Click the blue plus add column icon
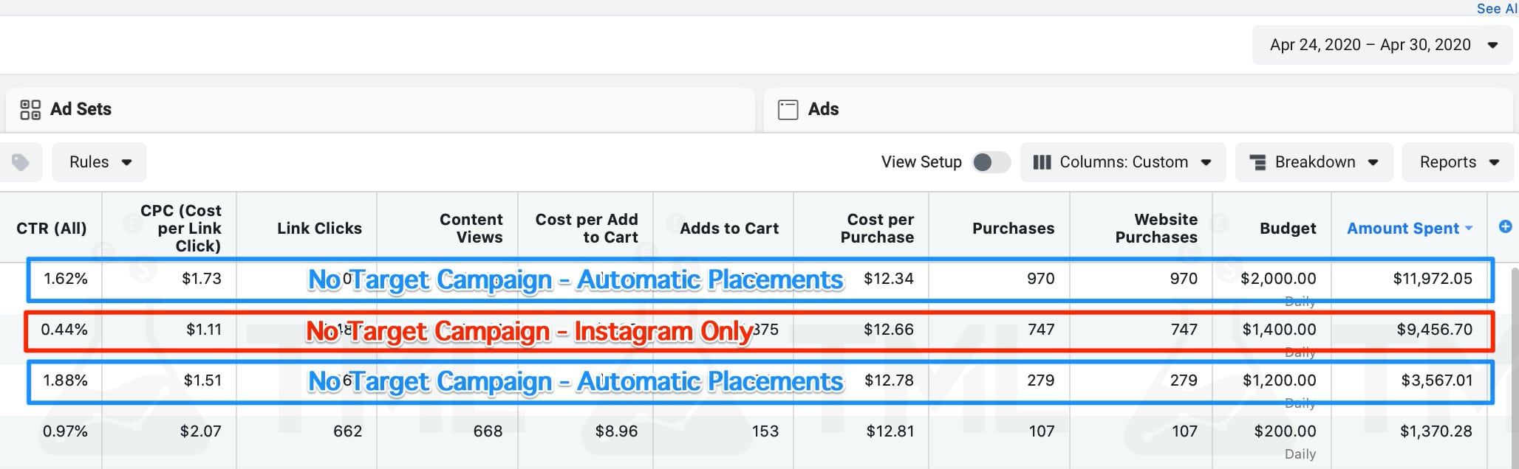 (1505, 227)
